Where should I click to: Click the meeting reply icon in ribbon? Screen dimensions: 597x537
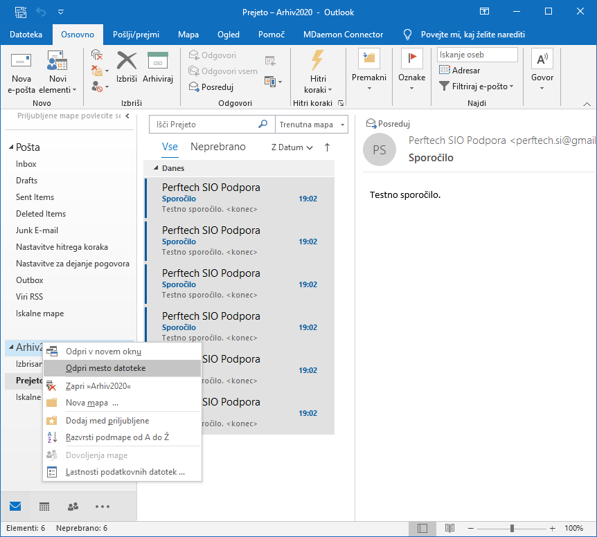(270, 61)
